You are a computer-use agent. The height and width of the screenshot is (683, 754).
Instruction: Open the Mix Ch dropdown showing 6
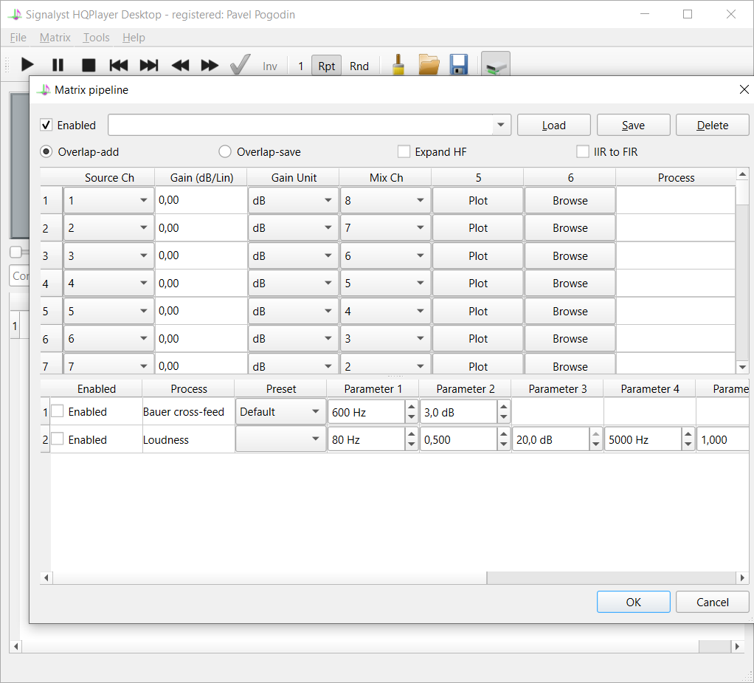(386, 255)
